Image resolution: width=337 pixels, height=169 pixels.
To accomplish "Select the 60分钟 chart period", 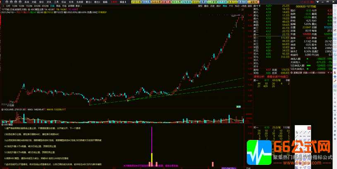I will coord(45,7).
